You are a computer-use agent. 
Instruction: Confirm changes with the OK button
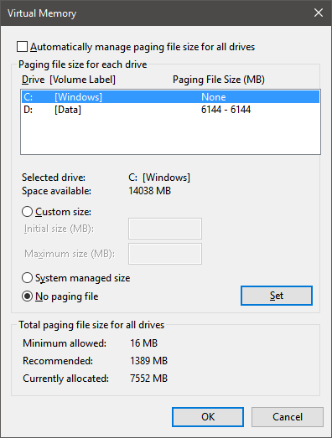point(208,417)
